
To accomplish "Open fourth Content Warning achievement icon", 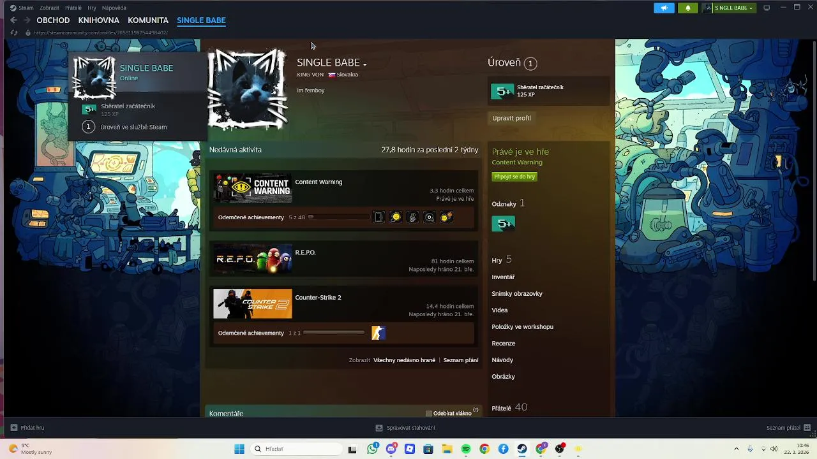I will pyautogui.click(x=430, y=217).
